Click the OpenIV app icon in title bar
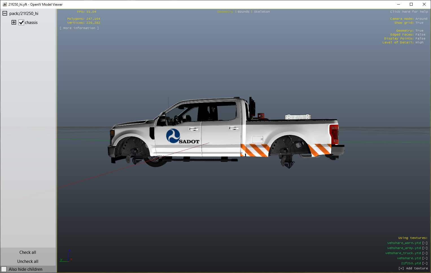This screenshot has height=273, width=431. coord(5,4)
